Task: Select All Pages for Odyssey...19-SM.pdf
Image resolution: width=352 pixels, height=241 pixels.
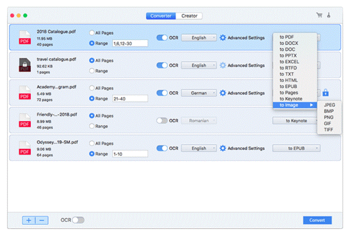Action: pos(92,143)
